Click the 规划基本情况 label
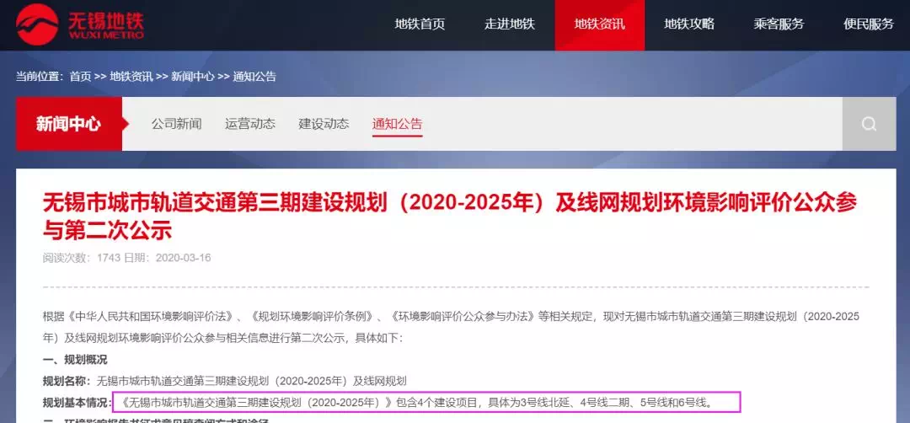 point(78,402)
